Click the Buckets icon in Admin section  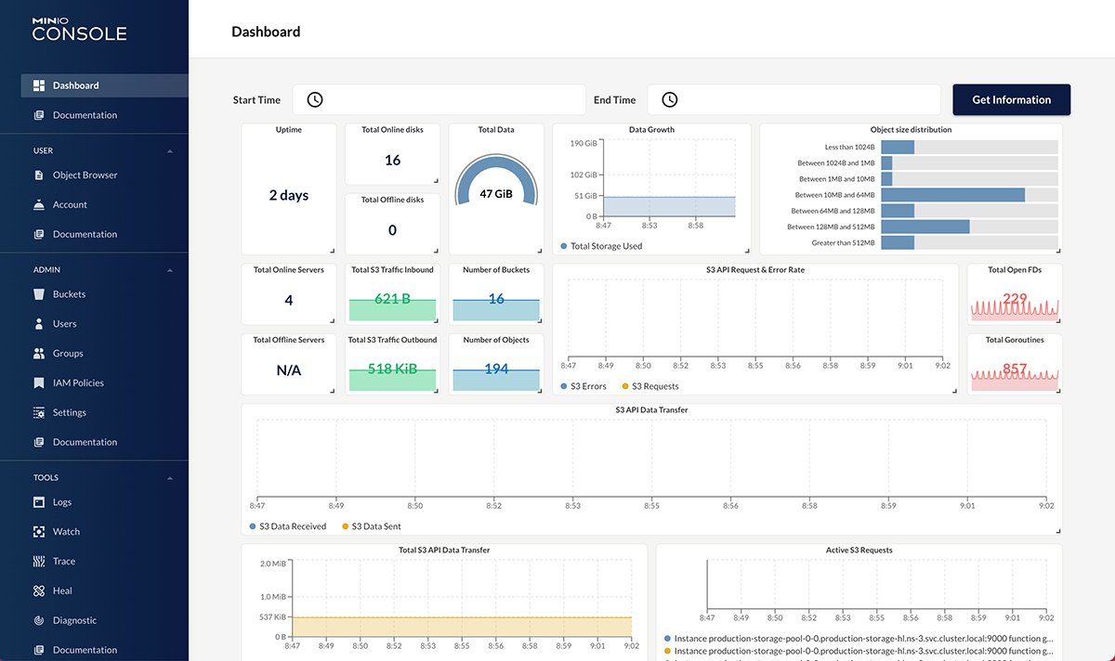(39, 294)
